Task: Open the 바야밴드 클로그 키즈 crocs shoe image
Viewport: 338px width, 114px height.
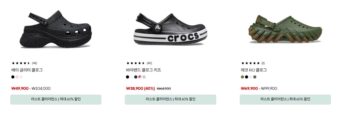Action: coord(170,29)
